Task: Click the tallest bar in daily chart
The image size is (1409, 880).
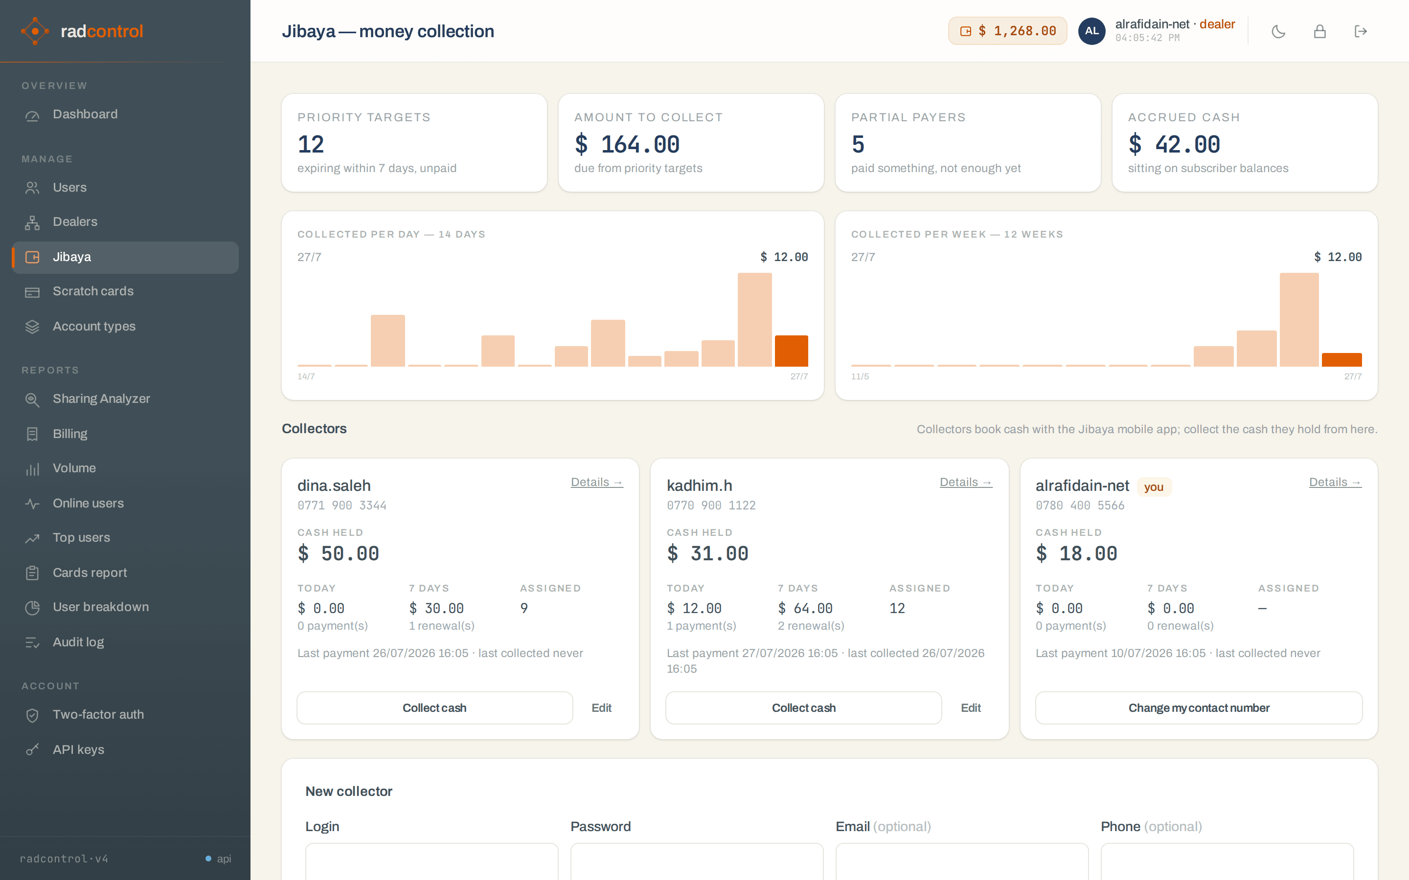Action: [754, 320]
